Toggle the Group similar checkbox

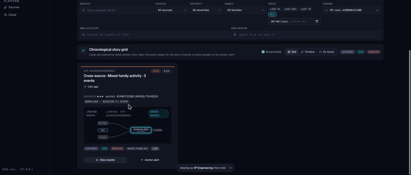[263, 52]
